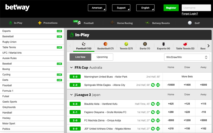The image size is (213, 133).
Task: Click the yellow plus Promotions icon
Action: click(40, 23)
